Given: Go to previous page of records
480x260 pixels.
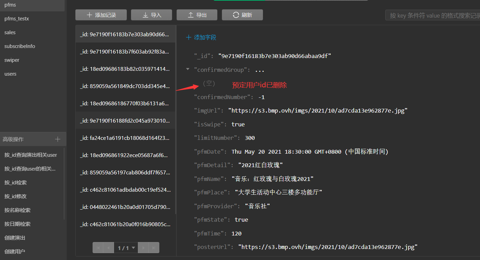Looking at the screenshot, I should [x=109, y=248].
